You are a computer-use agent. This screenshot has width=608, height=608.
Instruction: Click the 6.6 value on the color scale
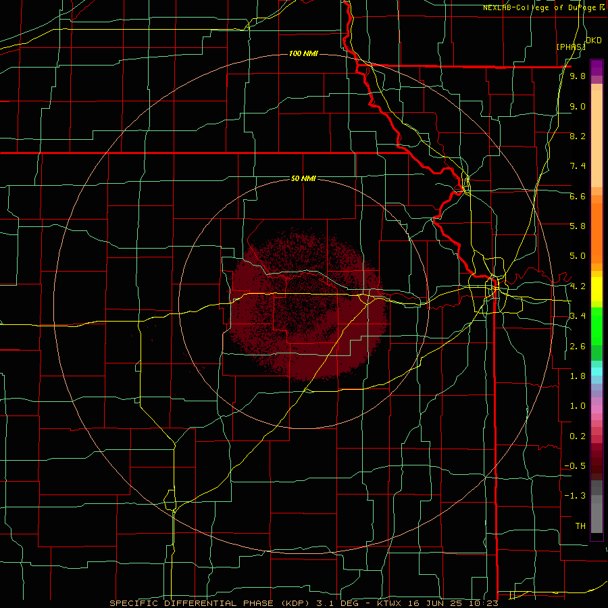pyautogui.click(x=578, y=196)
